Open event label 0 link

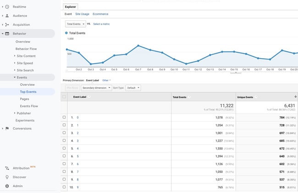[x=77, y=117]
